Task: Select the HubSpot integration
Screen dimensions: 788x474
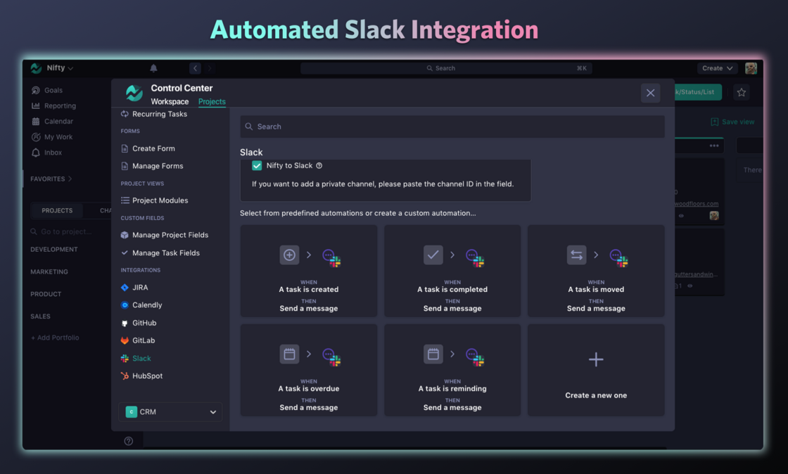Action: (x=147, y=376)
